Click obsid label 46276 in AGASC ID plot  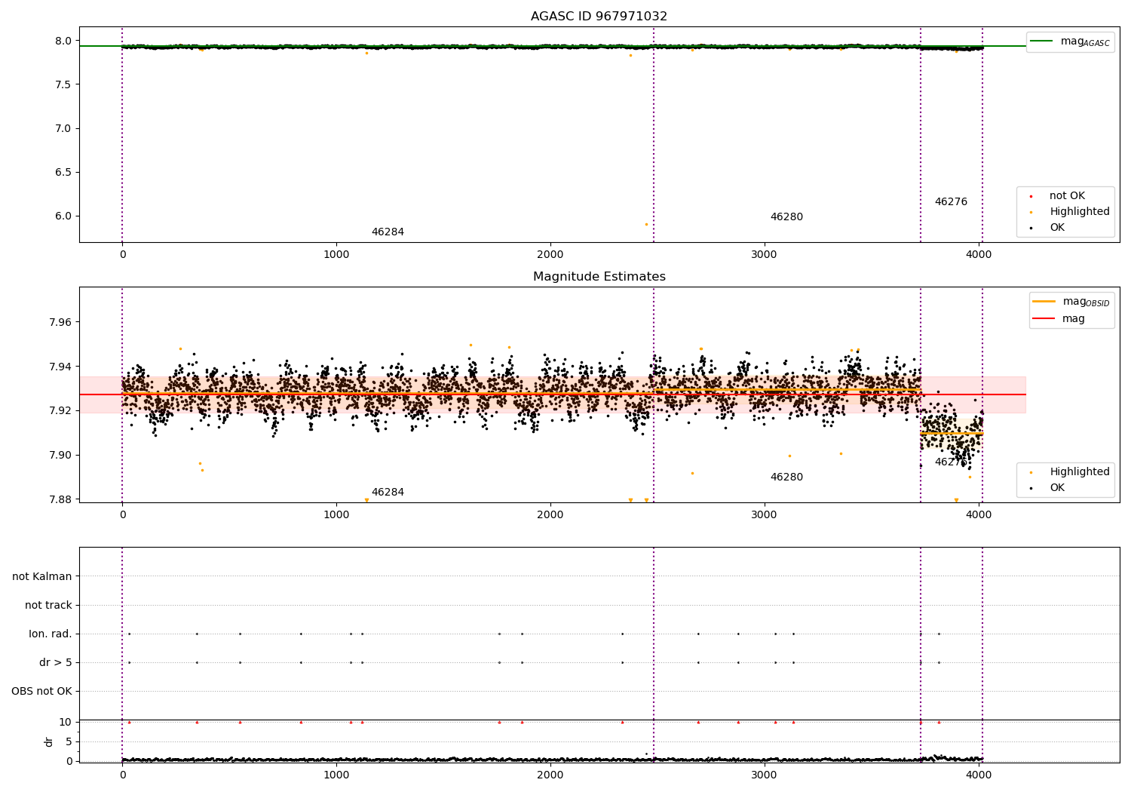(951, 202)
